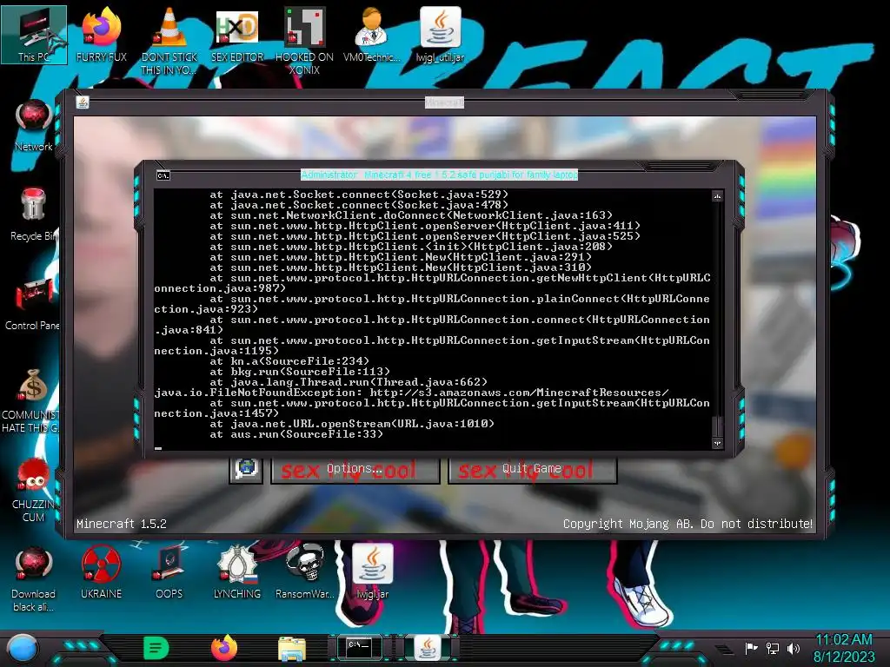Open the HOOKED ON XONIX shortcut
This screenshot has height=667, width=890.
304,40
